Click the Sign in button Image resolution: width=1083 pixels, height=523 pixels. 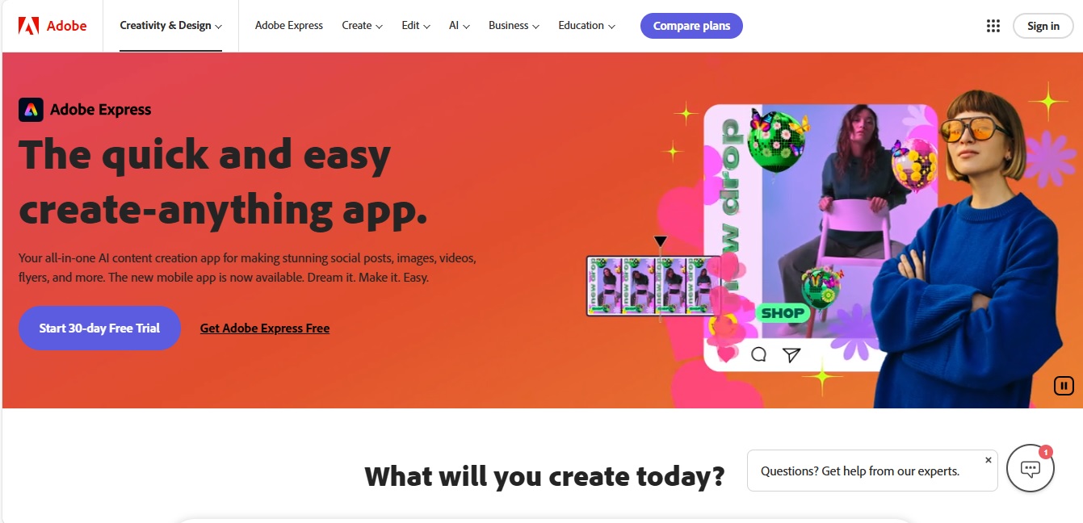(x=1043, y=26)
